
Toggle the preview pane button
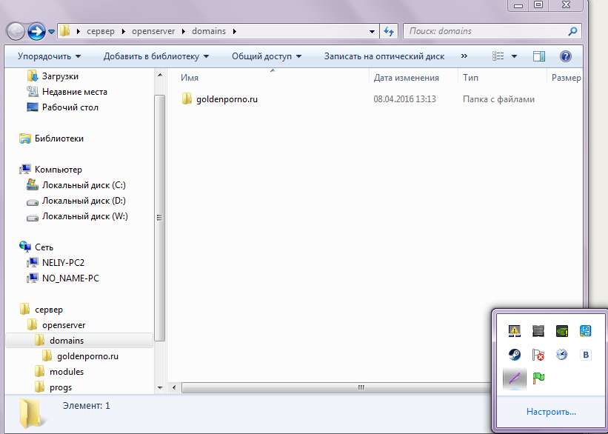539,56
